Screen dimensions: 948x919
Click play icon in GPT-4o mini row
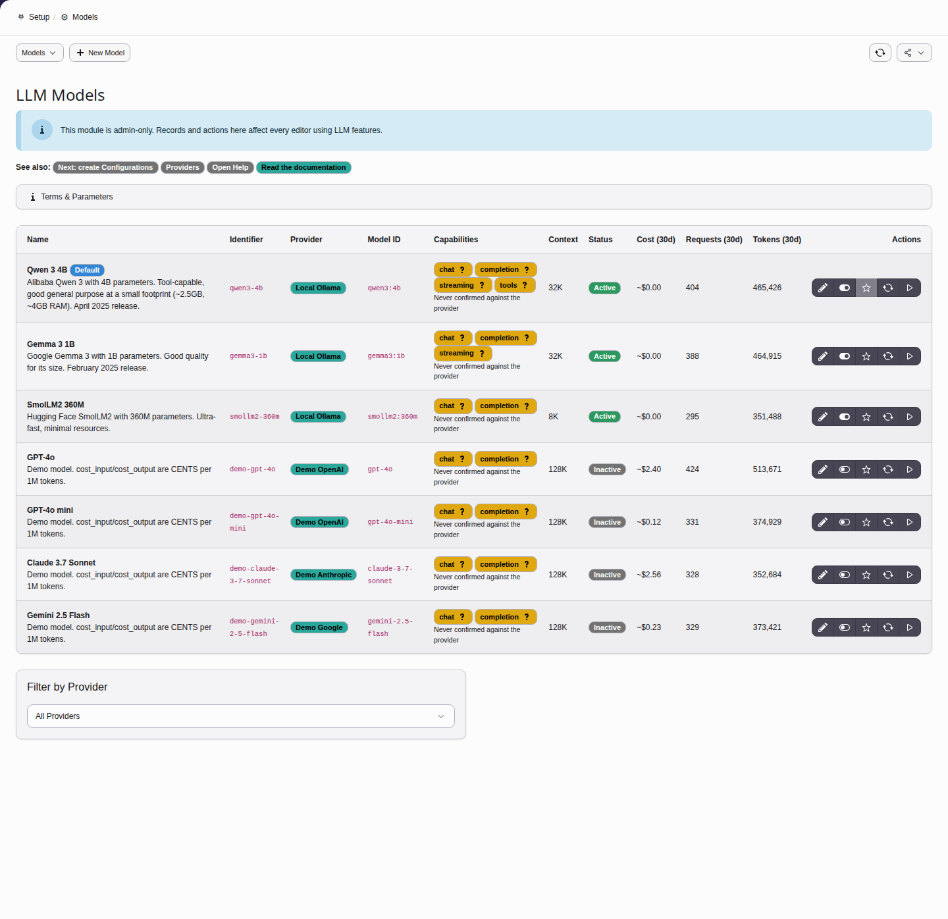pyautogui.click(x=910, y=522)
